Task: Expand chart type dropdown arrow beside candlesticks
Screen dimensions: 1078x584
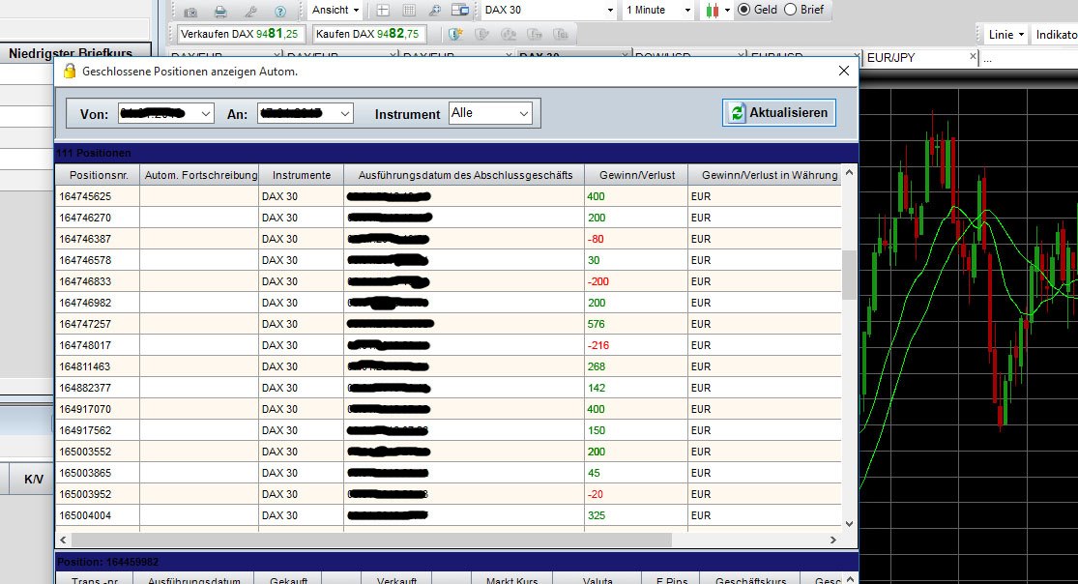Action: tap(727, 11)
